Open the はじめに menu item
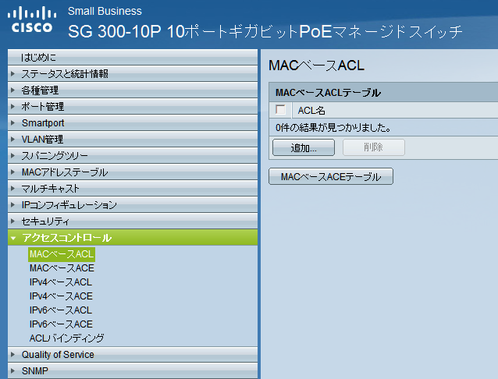The width and height of the screenshot is (498, 379). click(x=133, y=58)
